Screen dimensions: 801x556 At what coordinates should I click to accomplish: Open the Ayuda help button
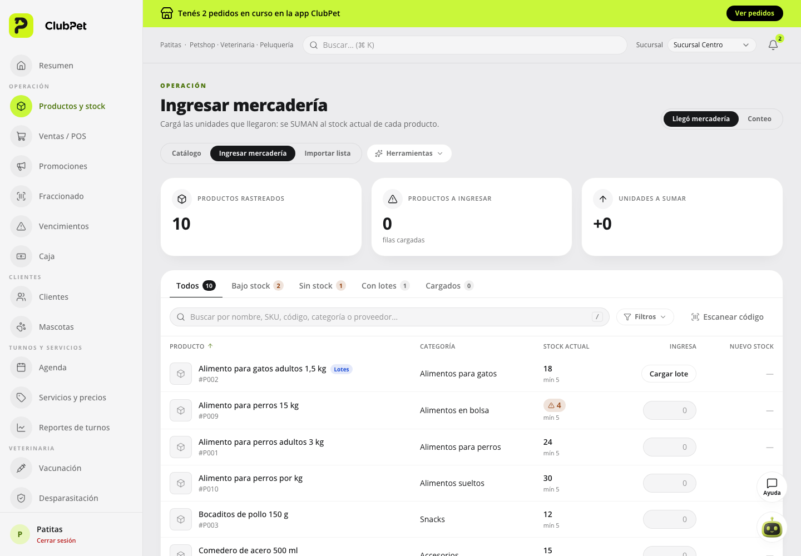point(772,487)
